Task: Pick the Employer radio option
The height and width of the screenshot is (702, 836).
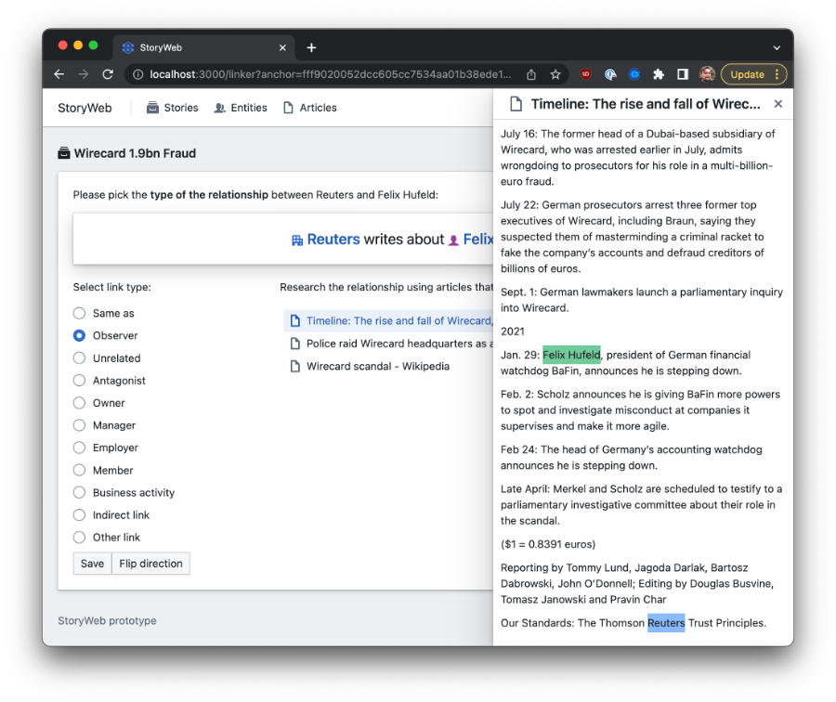Action: click(80, 448)
